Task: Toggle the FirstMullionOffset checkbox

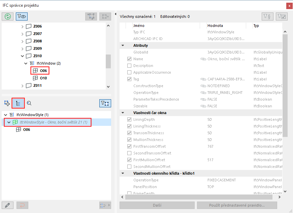Action: (129, 160)
